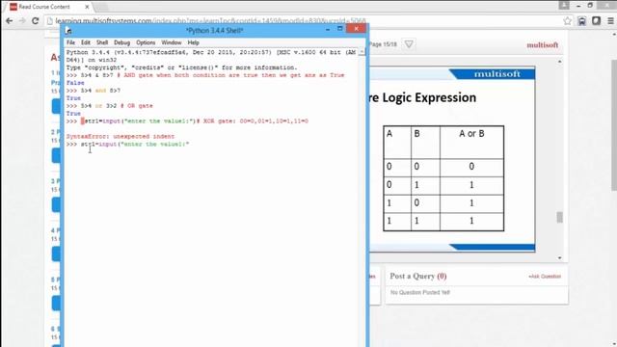Click the blue multisoft banner on the slide
Image resolution: width=617 pixels, height=347 pixels.
pyautogui.click(x=493, y=74)
